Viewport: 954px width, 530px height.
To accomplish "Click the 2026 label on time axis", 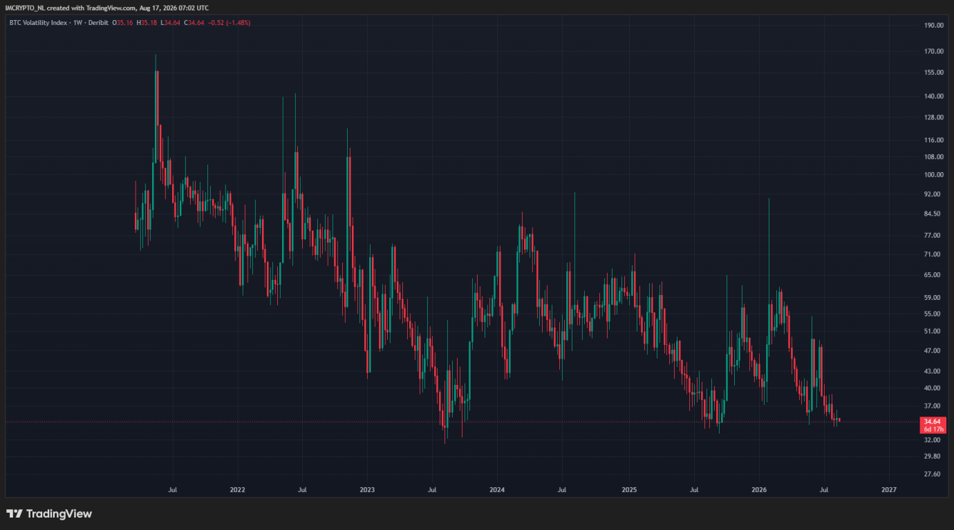I will coord(759,489).
